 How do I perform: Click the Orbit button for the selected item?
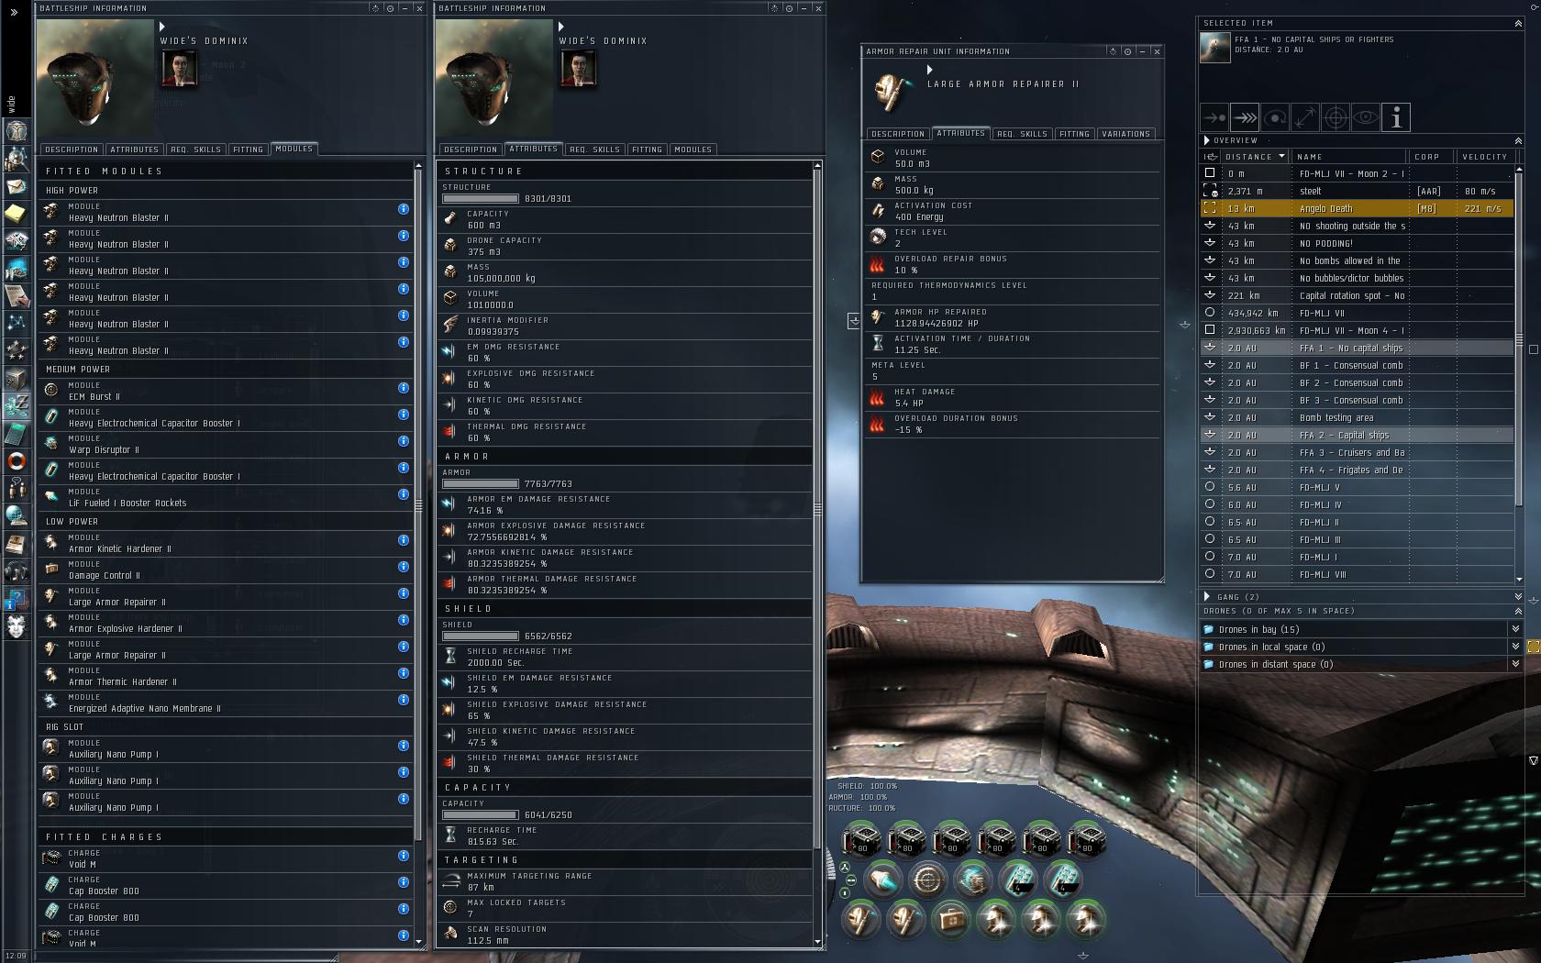[1275, 117]
